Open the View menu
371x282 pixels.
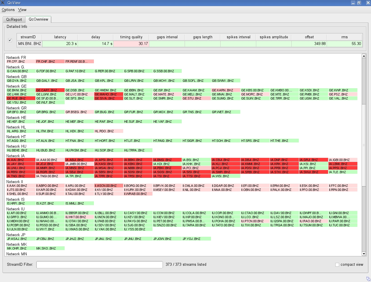click(x=22, y=10)
